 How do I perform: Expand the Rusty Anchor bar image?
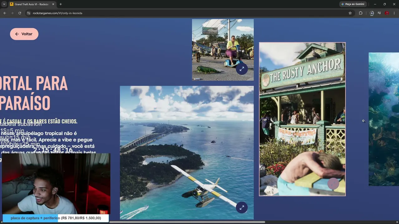(333, 184)
